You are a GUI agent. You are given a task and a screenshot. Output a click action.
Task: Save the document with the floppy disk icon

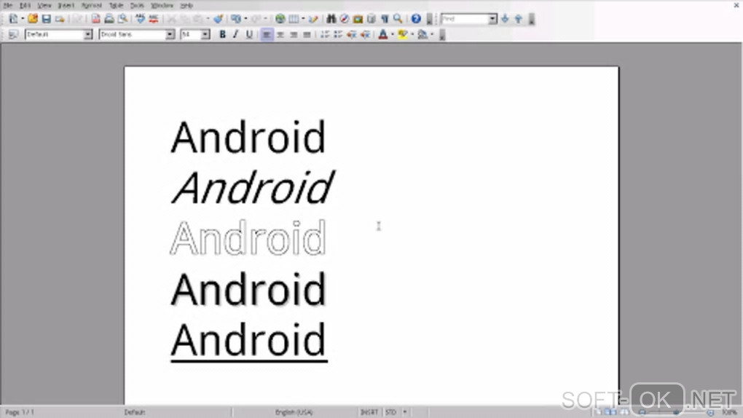tap(46, 19)
